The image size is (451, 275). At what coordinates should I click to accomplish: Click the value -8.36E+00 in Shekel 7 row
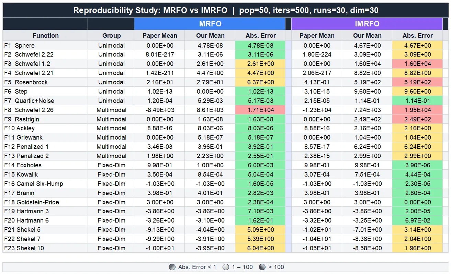[x=367, y=239]
